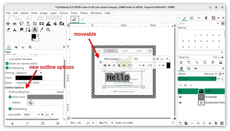Open the Hinting dropdown set to Medium

tap(29, 73)
